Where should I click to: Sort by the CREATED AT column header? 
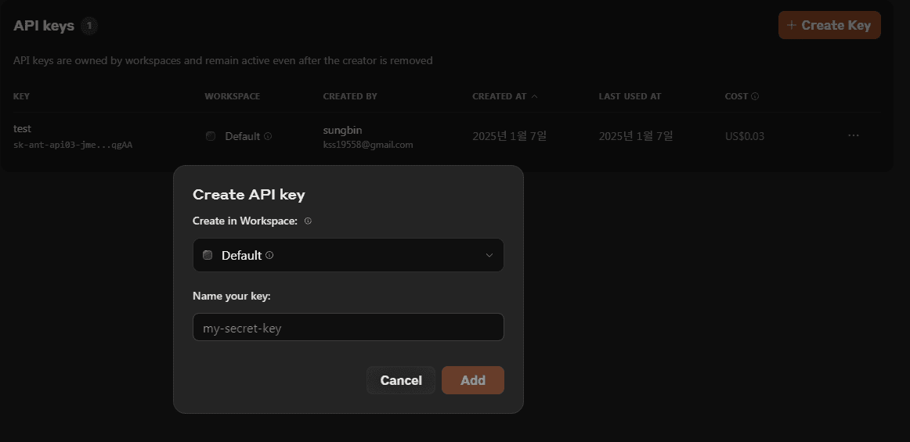pos(499,96)
